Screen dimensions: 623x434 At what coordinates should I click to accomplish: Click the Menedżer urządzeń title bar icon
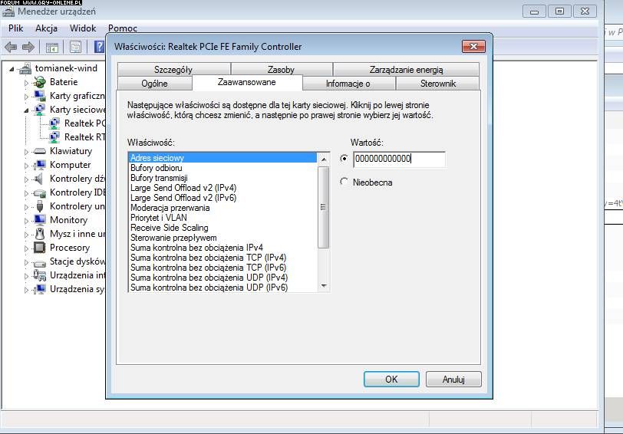click(x=8, y=12)
